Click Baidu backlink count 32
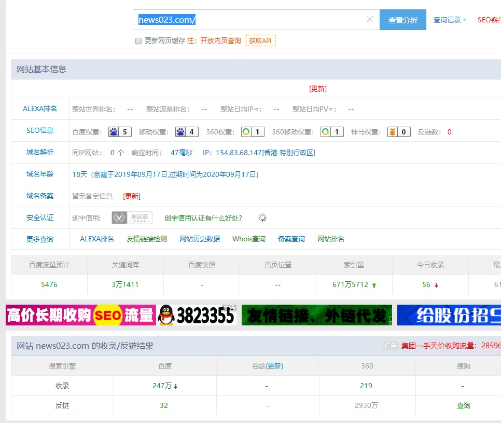This screenshot has width=501, height=423. 164,405
